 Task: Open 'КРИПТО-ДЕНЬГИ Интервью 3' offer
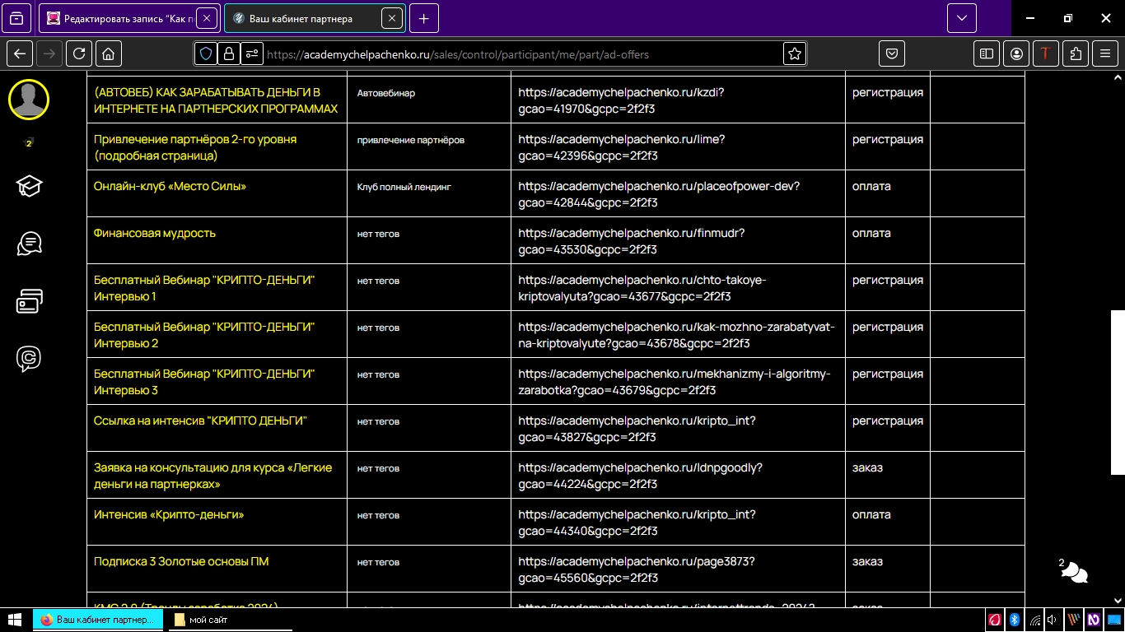pyautogui.click(x=204, y=382)
